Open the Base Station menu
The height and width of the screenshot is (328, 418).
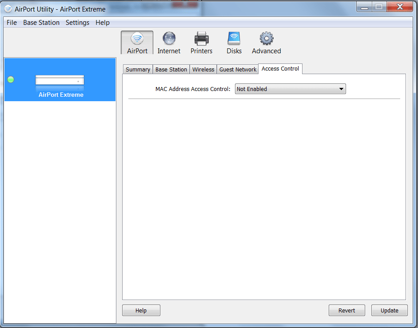[41, 23]
